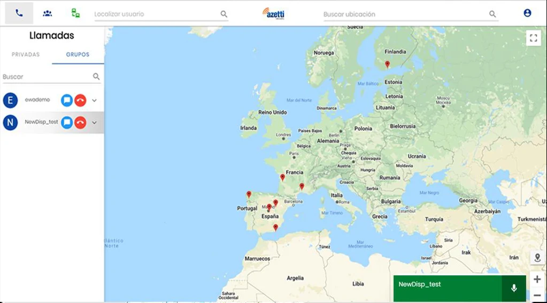Screen dimensions: 547x303
Task: Select the map pin near Portugal's north
Action: (249, 194)
